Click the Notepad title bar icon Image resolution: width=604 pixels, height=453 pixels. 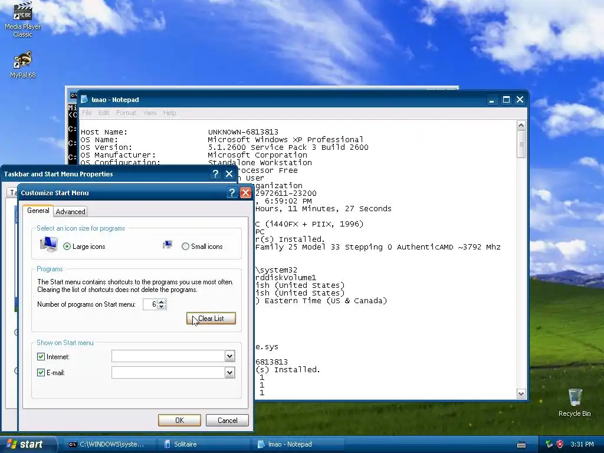click(84, 99)
